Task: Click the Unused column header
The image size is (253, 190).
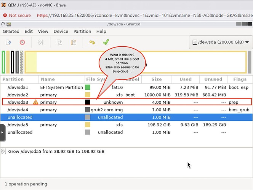Action: coord(213,79)
